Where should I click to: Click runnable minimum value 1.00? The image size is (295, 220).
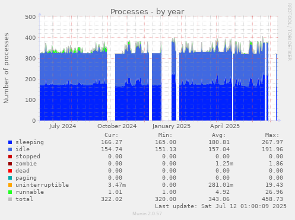click(x=169, y=192)
